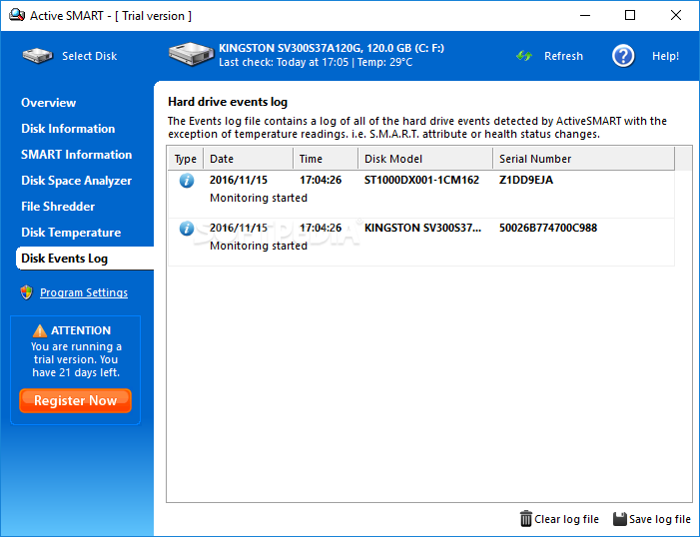Screen dimensions: 700x537
Task: Click the ATTENTION warning triangle icon
Action: [40, 330]
